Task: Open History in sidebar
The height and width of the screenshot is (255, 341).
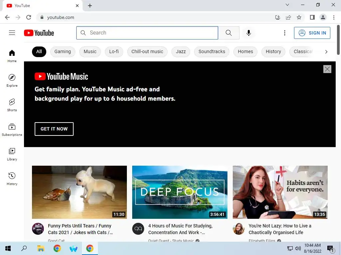Action: 12,179
